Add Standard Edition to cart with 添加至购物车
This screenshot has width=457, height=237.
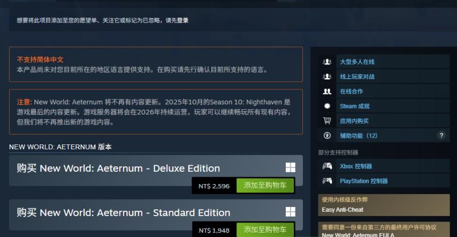(x=265, y=230)
